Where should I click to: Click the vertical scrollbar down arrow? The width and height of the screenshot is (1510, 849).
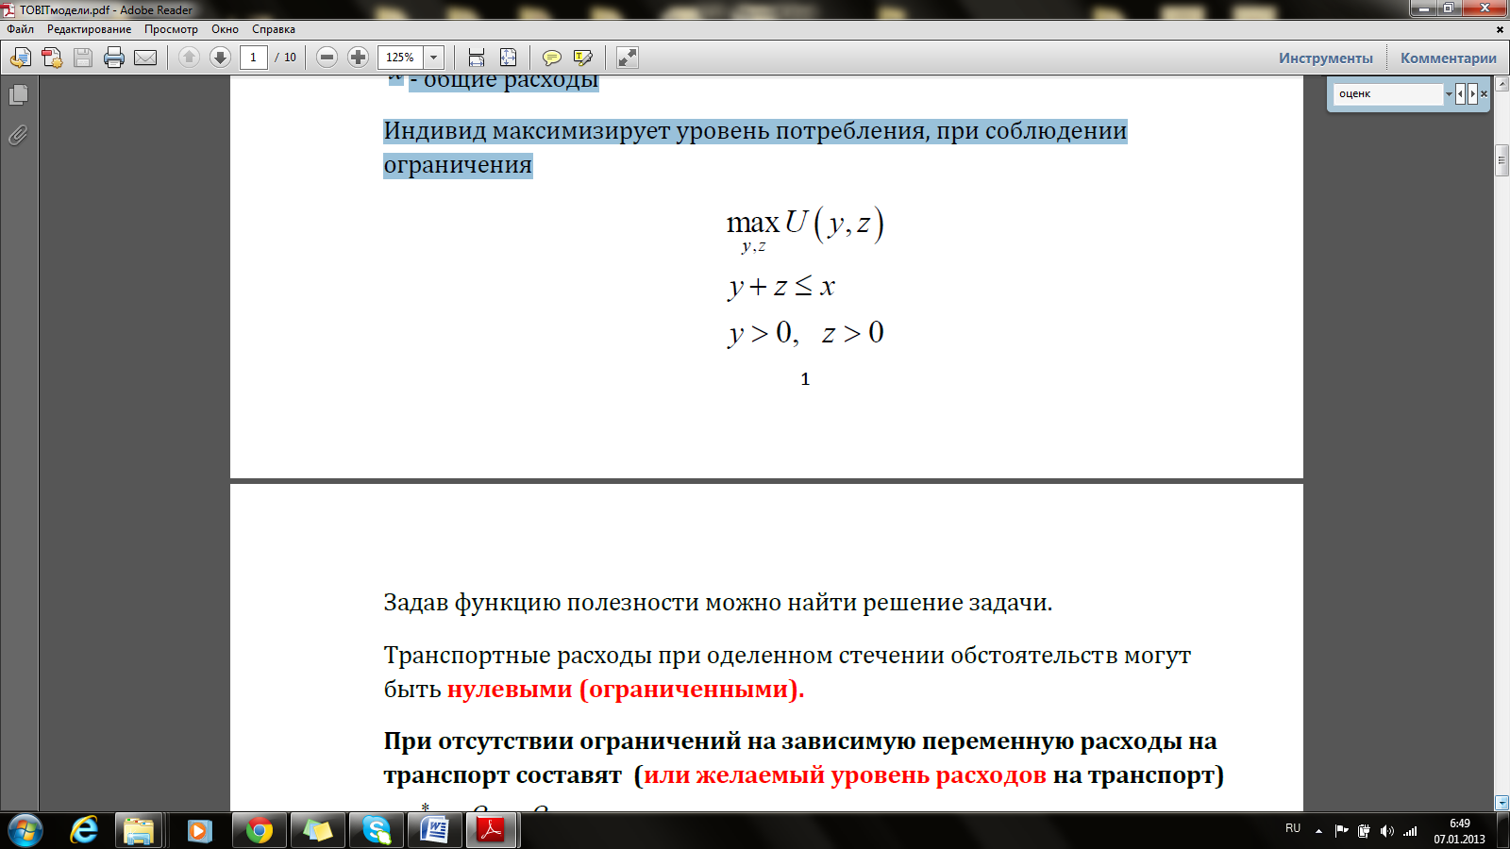coord(1502,804)
